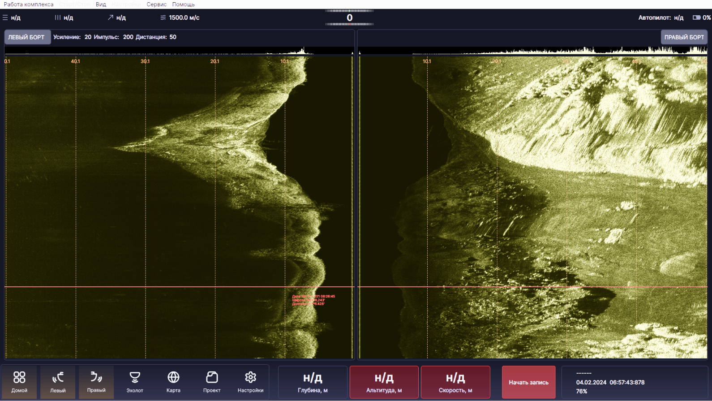The height and width of the screenshot is (401, 712).
Task: Open the Проект project panel
Action: 212,382
